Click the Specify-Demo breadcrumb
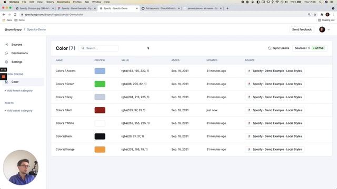The image size is (337, 189). [36, 29]
